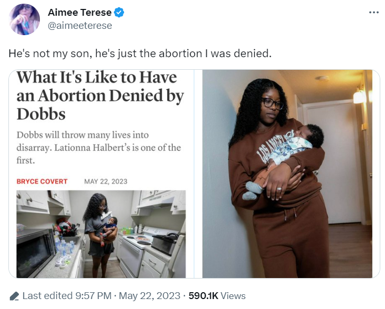Click the tweet text about the abortion

click(140, 54)
